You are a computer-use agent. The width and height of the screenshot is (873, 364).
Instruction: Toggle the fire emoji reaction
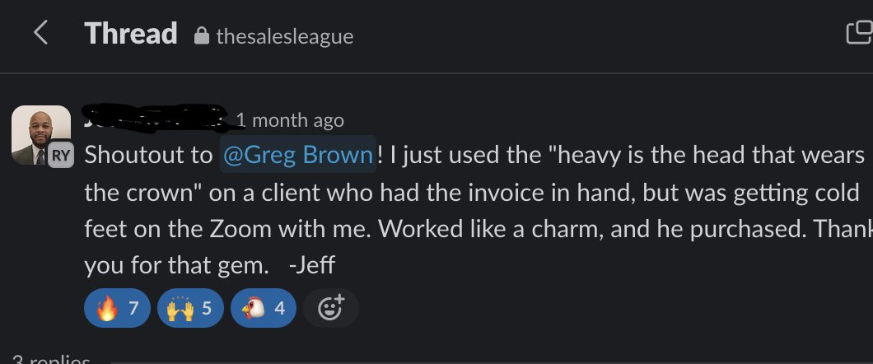(x=117, y=309)
